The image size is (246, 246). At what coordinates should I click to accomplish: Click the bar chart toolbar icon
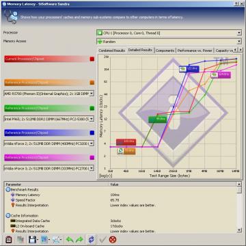point(44,240)
